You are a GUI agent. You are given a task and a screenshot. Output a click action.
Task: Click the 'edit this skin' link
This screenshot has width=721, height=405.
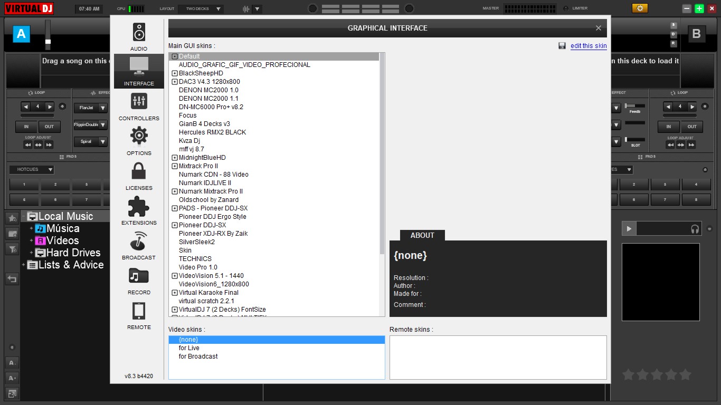click(x=589, y=46)
